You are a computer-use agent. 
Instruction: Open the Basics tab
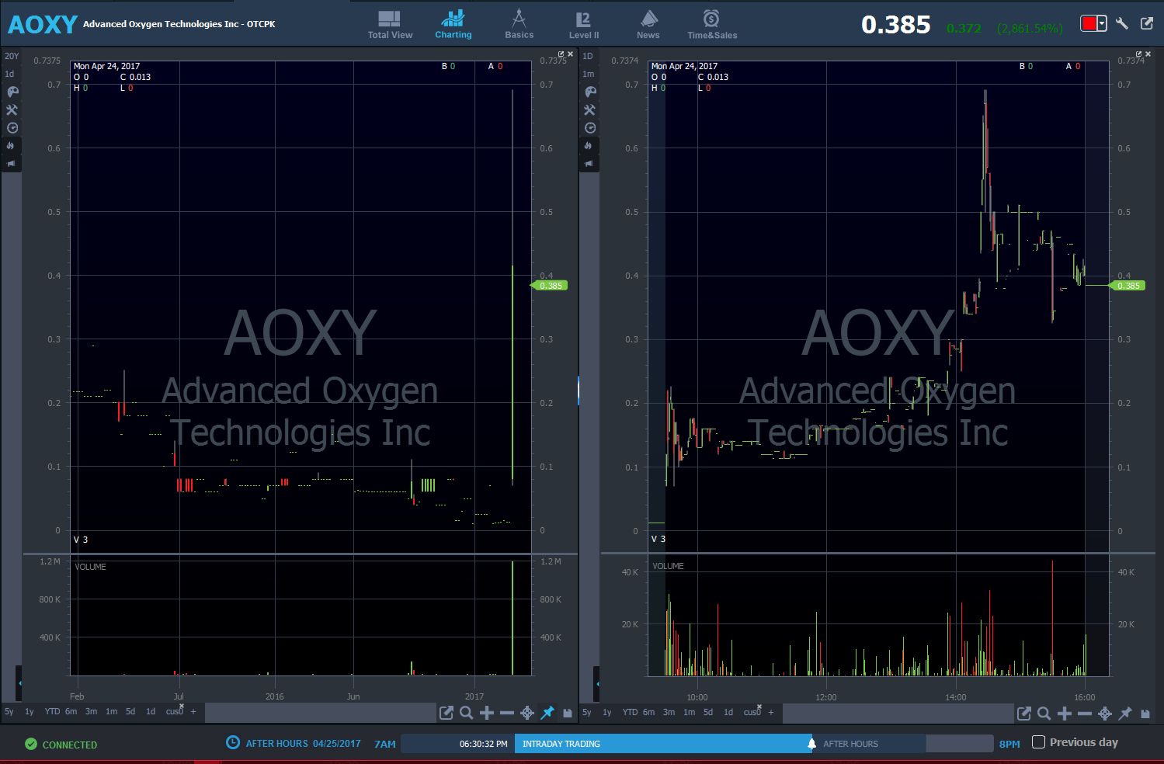(519, 25)
